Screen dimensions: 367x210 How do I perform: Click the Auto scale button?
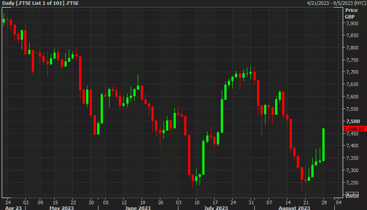click(x=352, y=195)
